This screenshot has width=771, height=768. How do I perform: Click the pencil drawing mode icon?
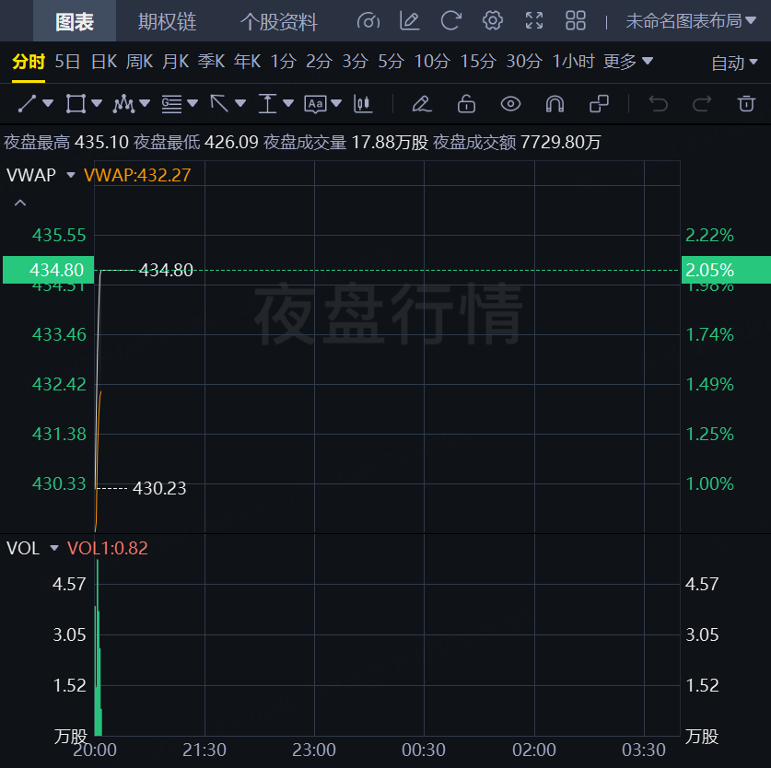[421, 104]
